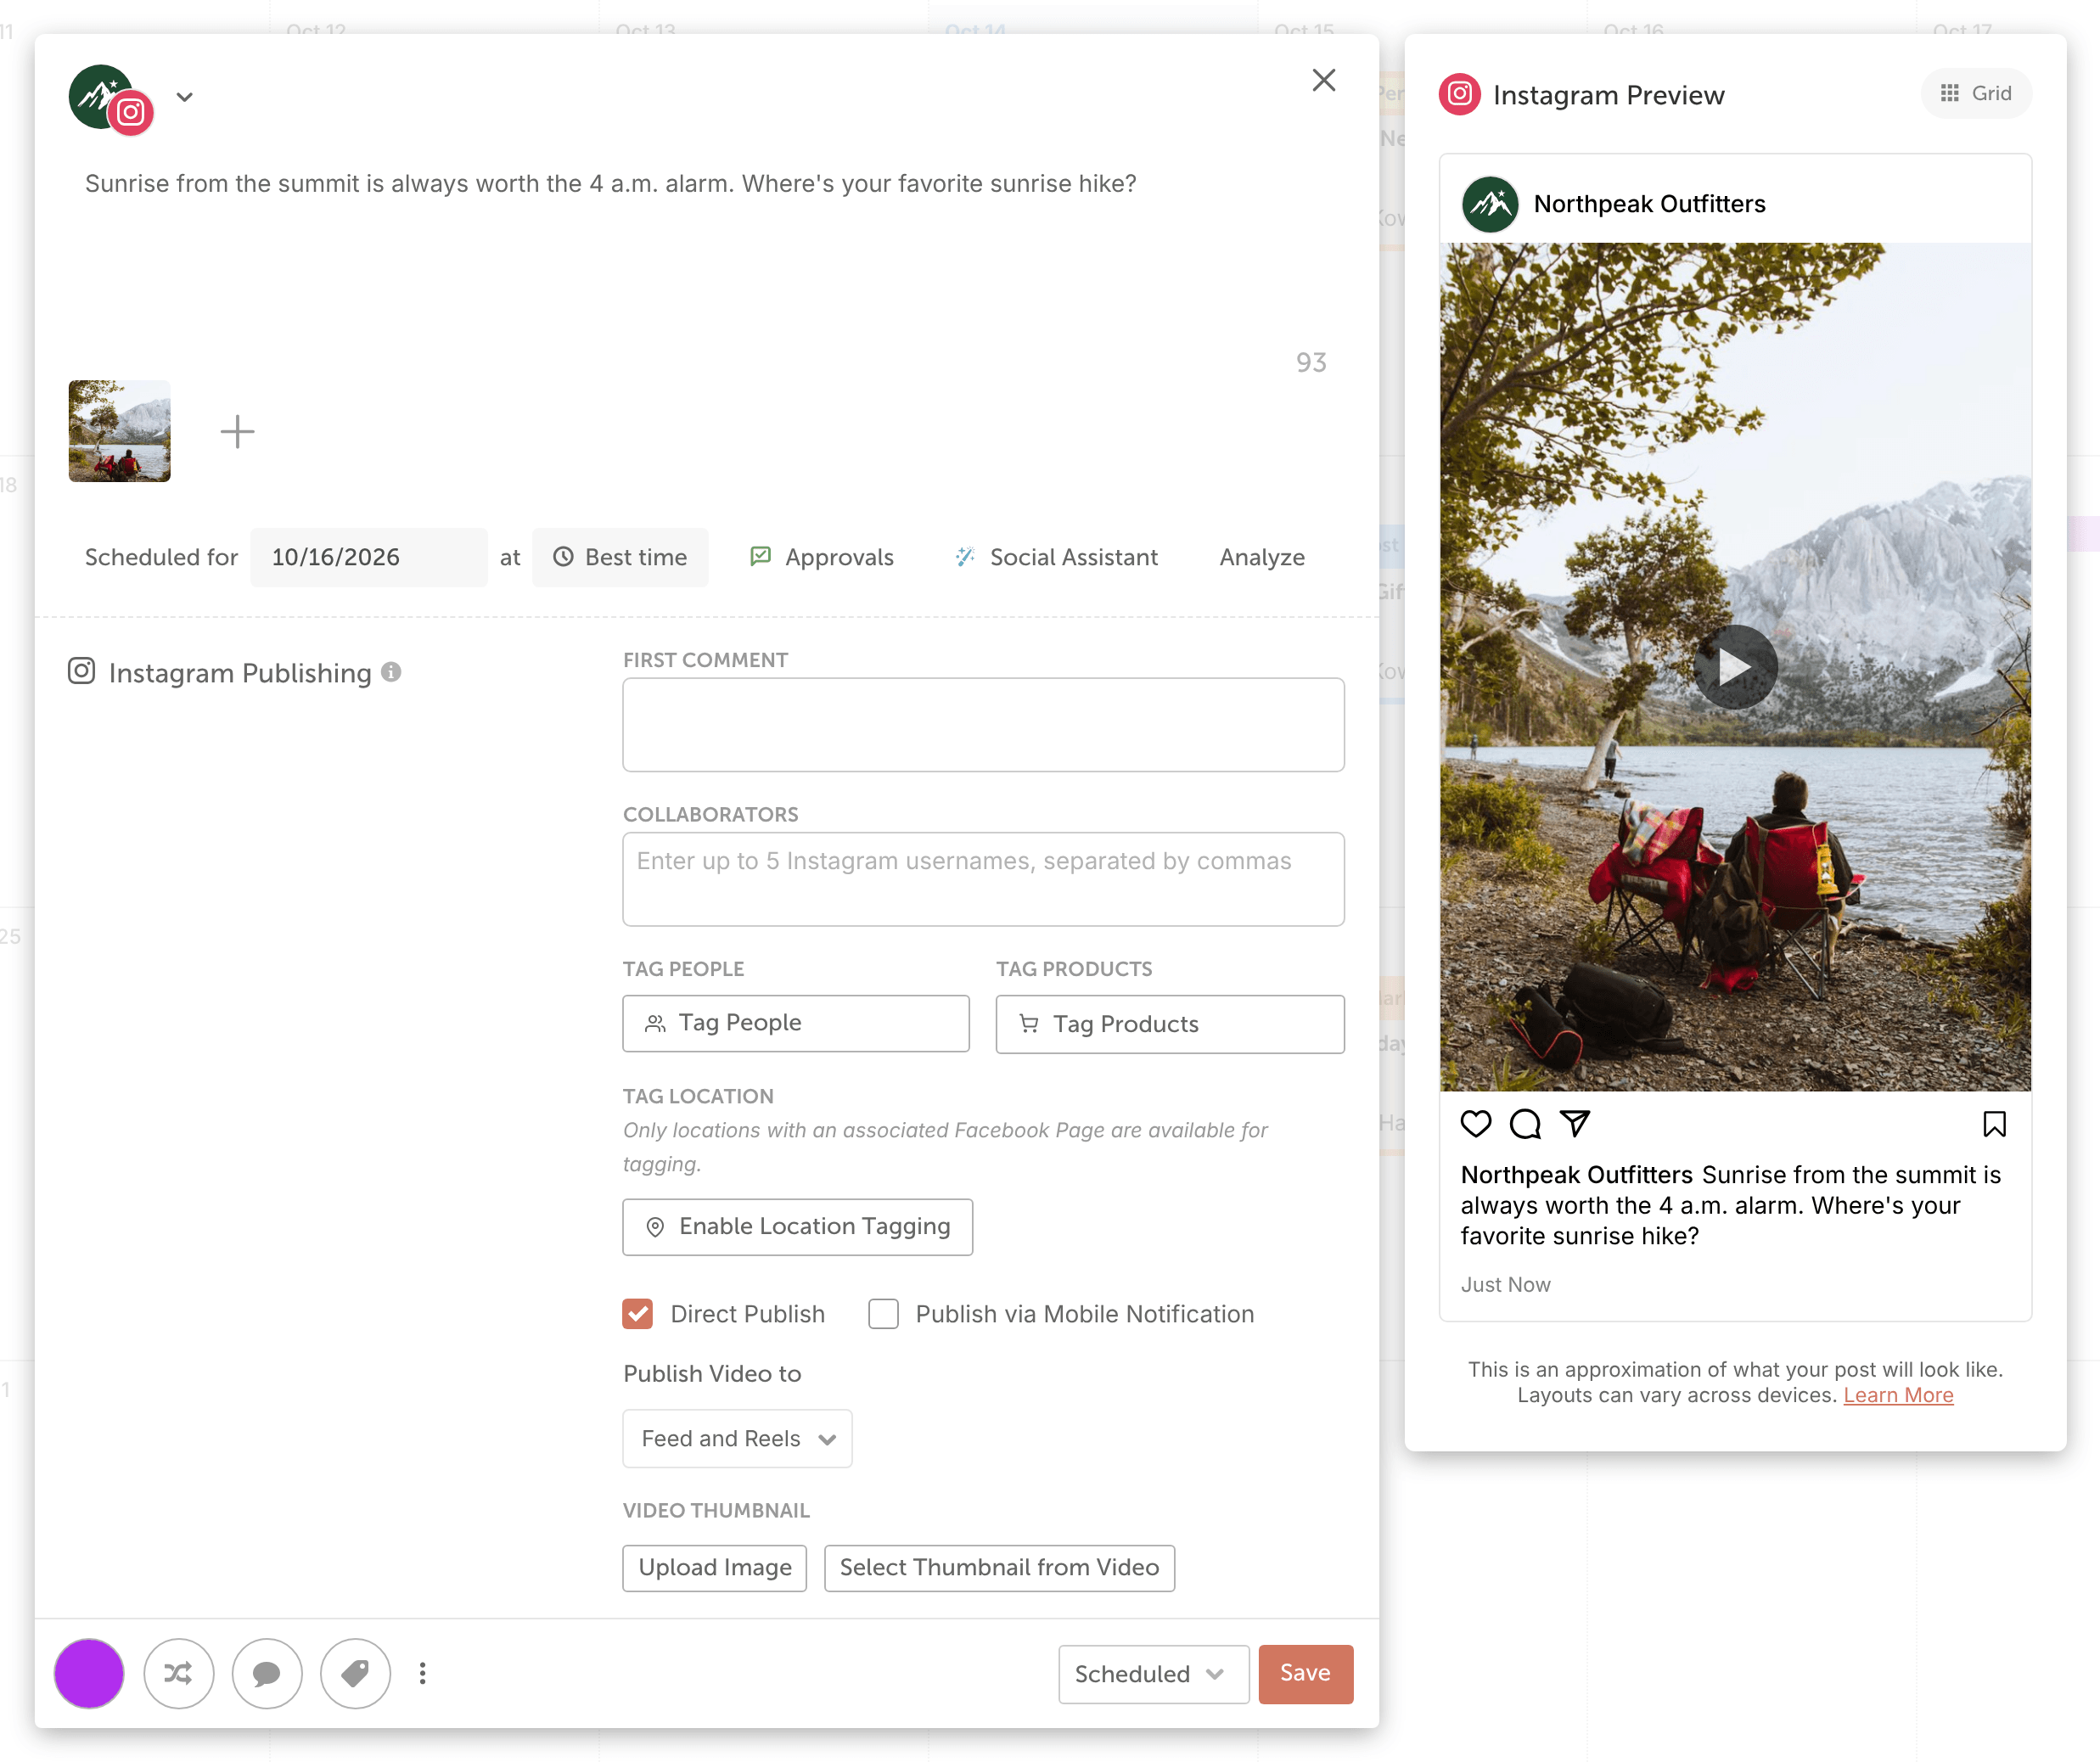Click the Instagram Publishing section heading

[240, 673]
